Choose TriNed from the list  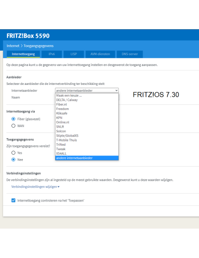tap(87, 144)
